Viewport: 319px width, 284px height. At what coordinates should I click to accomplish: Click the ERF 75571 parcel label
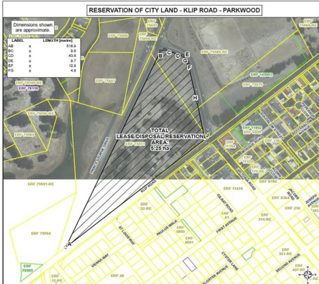point(135,144)
